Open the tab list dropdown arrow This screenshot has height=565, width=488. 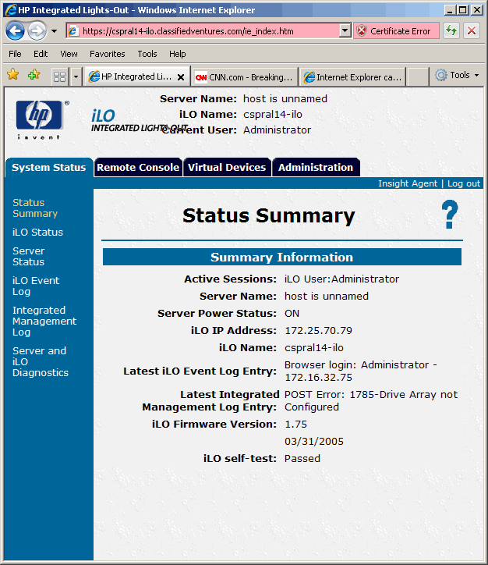[x=76, y=76]
